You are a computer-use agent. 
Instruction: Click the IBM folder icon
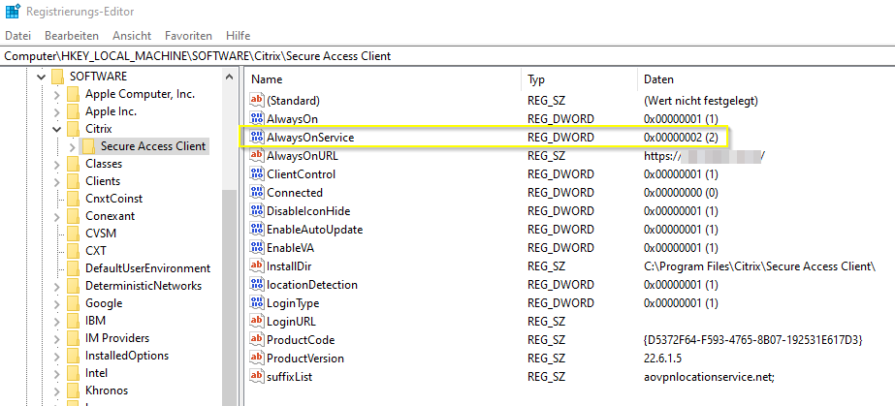pyautogui.click(x=73, y=321)
